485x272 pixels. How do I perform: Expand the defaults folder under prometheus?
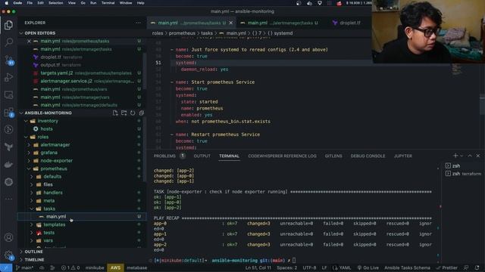coord(32,177)
